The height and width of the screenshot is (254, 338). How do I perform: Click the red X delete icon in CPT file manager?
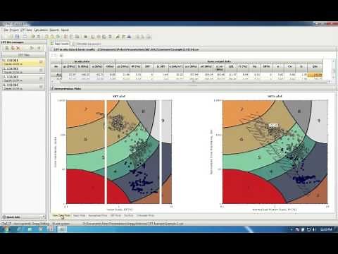tap(18, 48)
